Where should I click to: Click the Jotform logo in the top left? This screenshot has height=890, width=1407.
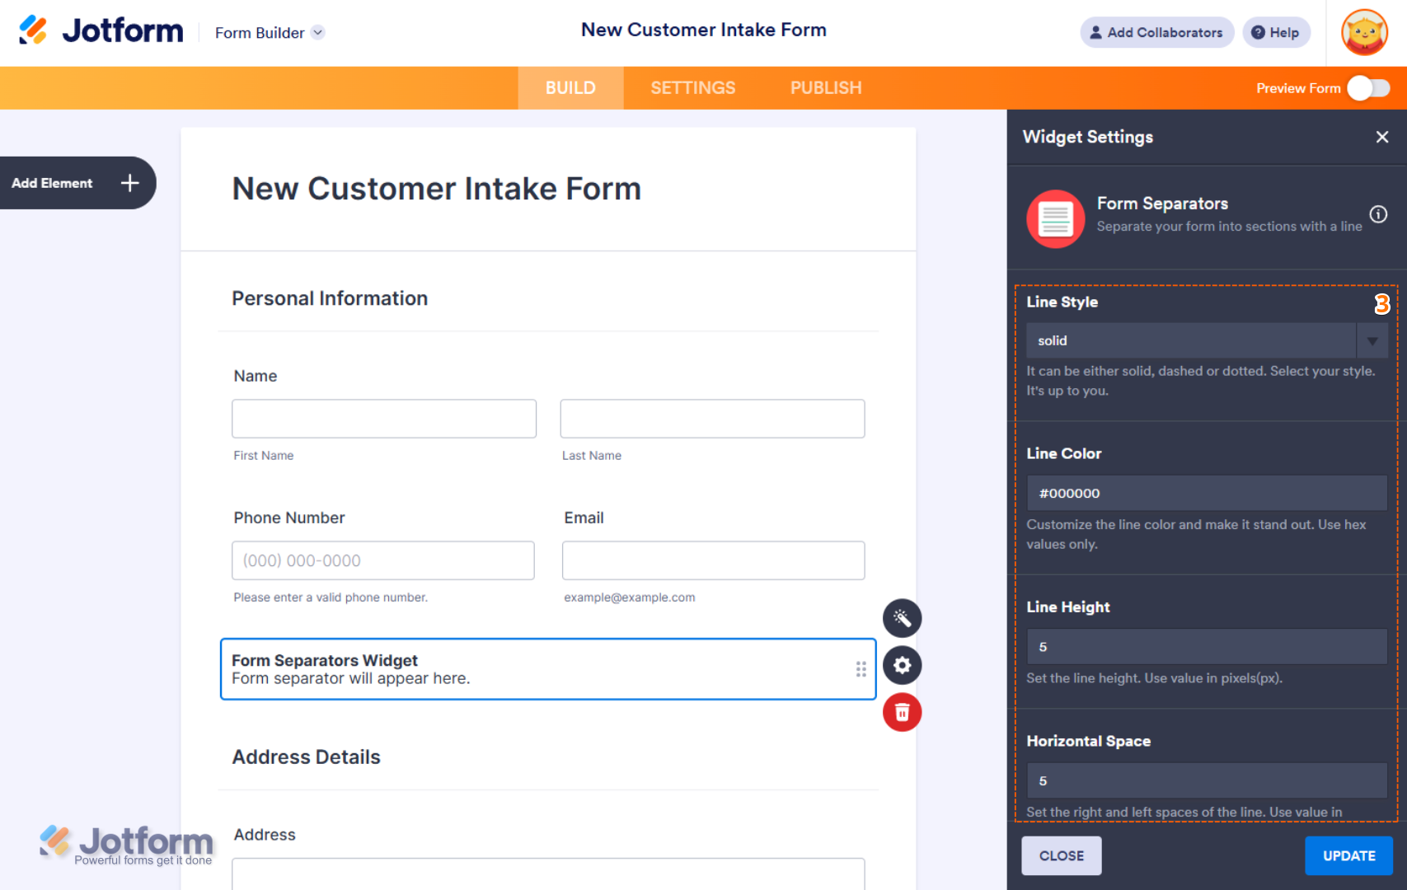click(101, 30)
